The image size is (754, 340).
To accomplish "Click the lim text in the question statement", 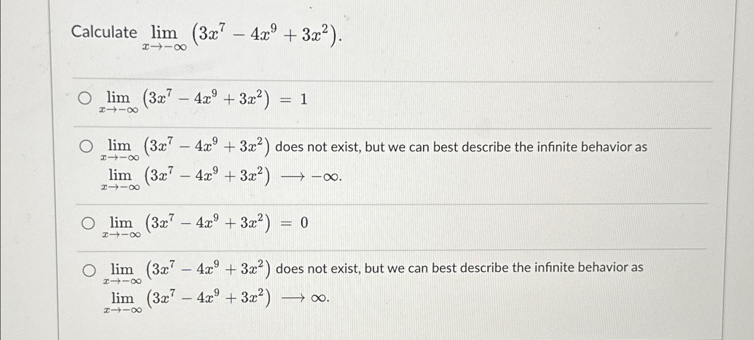I will pos(162,31).
